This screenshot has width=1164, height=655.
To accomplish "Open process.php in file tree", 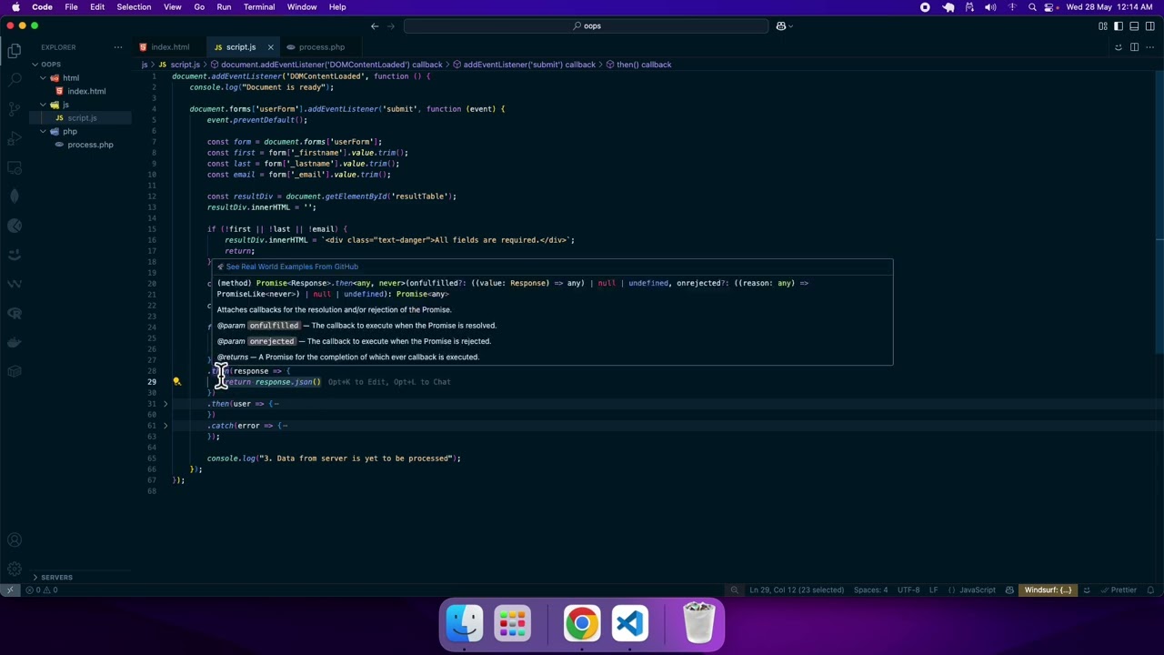I will (x=90, y=145).
